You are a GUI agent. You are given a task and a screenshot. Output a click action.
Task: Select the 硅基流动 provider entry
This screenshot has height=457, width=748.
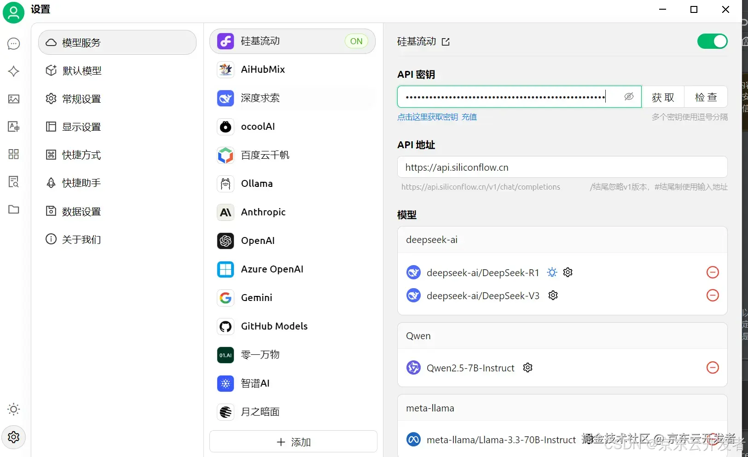pyautogui.click(x=293, y=41)
